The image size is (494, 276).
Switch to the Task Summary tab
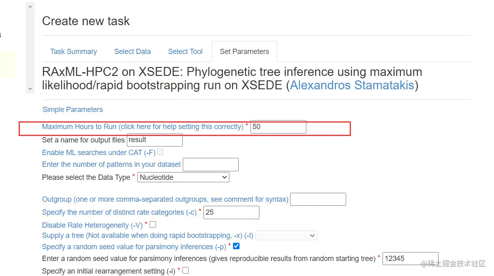pyautogui.click(x=73, y=52)
